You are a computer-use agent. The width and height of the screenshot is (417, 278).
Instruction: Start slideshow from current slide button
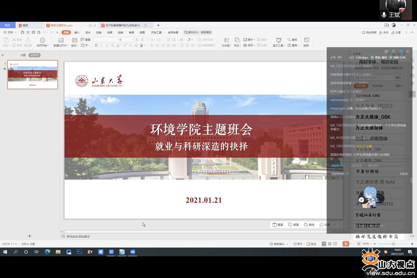[x=42, y=42]
